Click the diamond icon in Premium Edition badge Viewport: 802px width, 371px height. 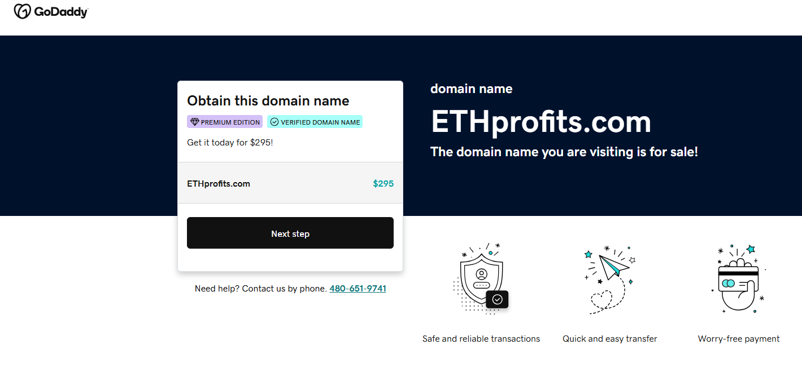tap(195, 122)
